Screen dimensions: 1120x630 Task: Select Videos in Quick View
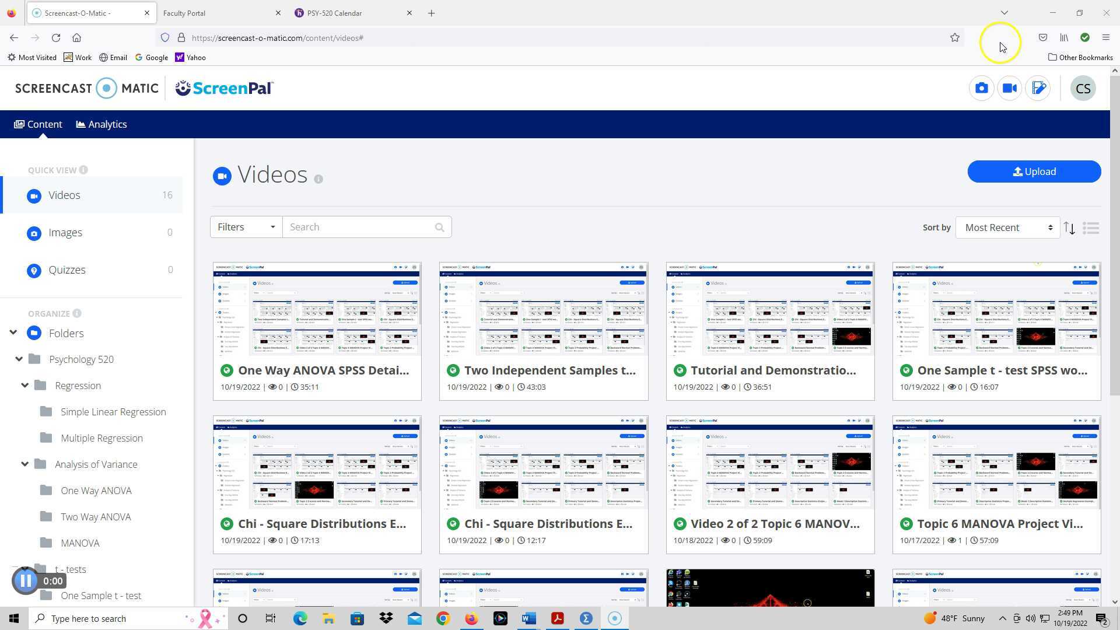(92, 195)
